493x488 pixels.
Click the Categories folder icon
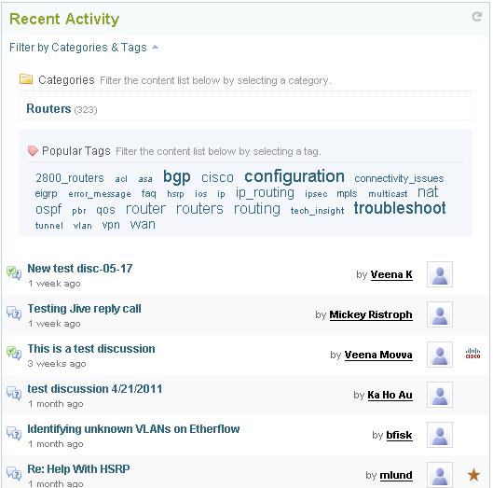[26, 78]
